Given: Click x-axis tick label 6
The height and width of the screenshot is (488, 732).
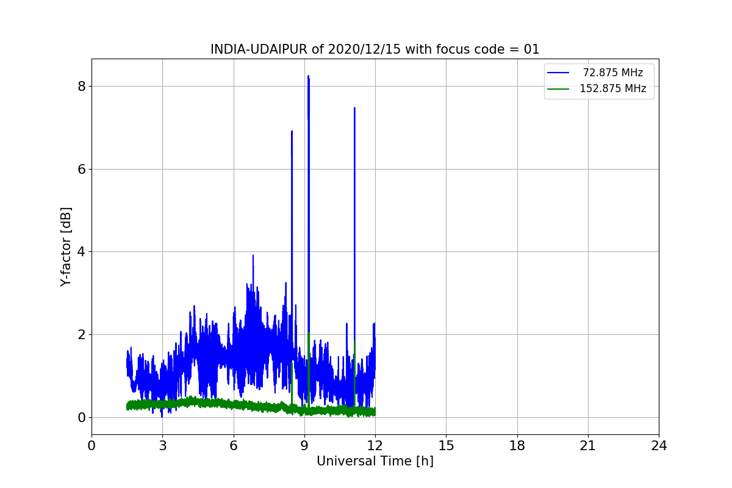Looking at the screenshot, I should point(234,446).
